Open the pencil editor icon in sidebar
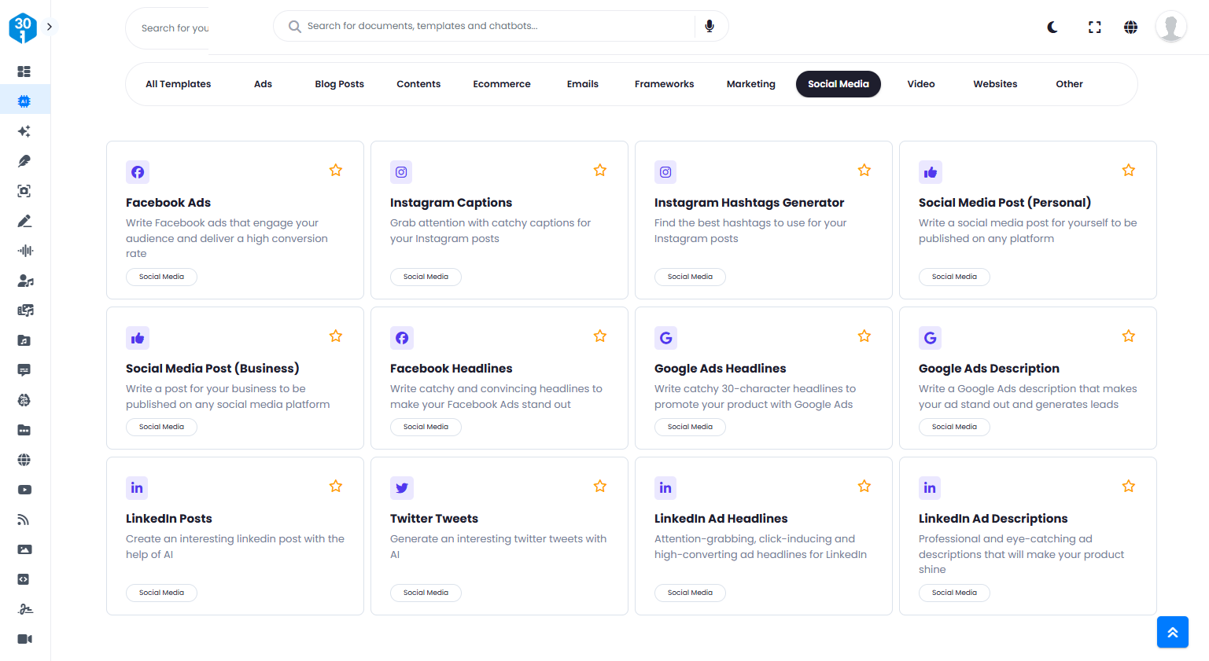The height and width of the screenshot is (661, 1209). tap(24, 221)
